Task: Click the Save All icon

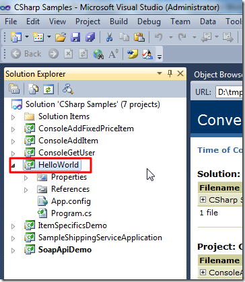Action: pyautogui.click(x=90, y=37)
